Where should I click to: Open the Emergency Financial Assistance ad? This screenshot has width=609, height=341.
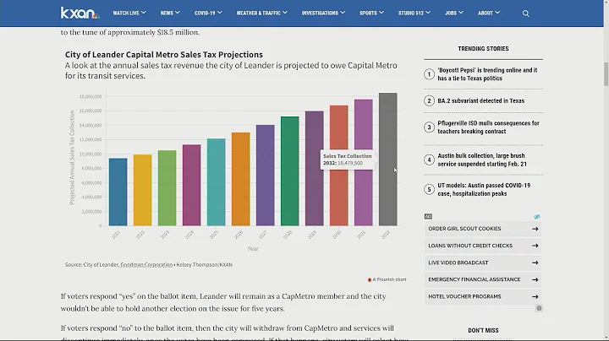pos(483,279)
